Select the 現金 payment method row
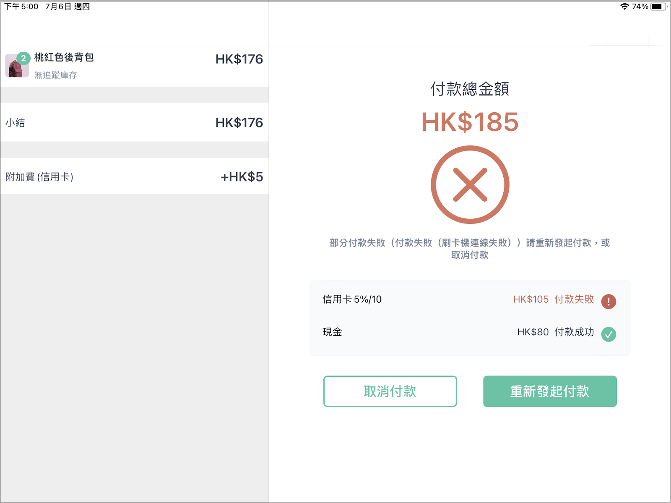671x503 pixels. click(470, 332)
